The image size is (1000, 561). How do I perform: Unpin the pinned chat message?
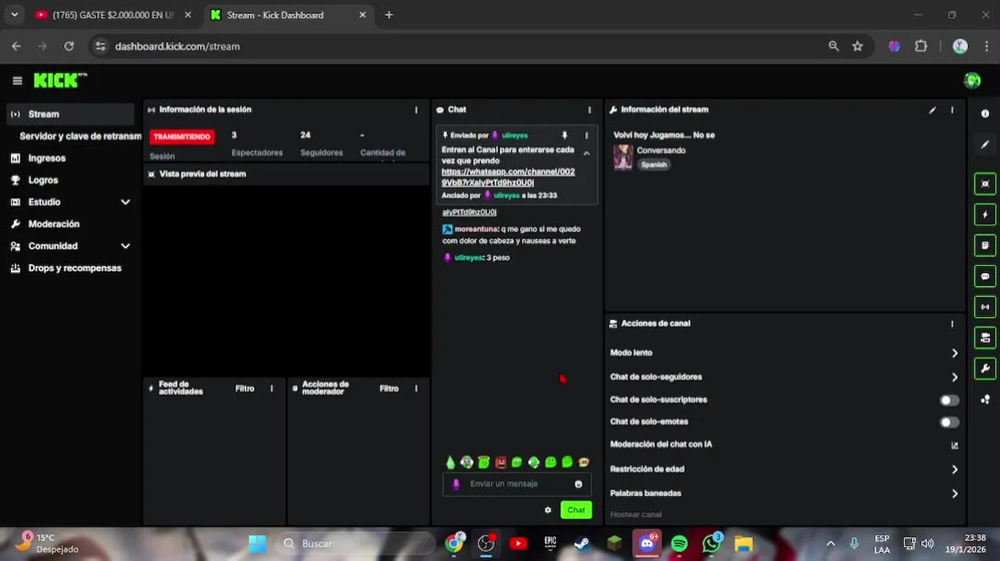[565, 136]
